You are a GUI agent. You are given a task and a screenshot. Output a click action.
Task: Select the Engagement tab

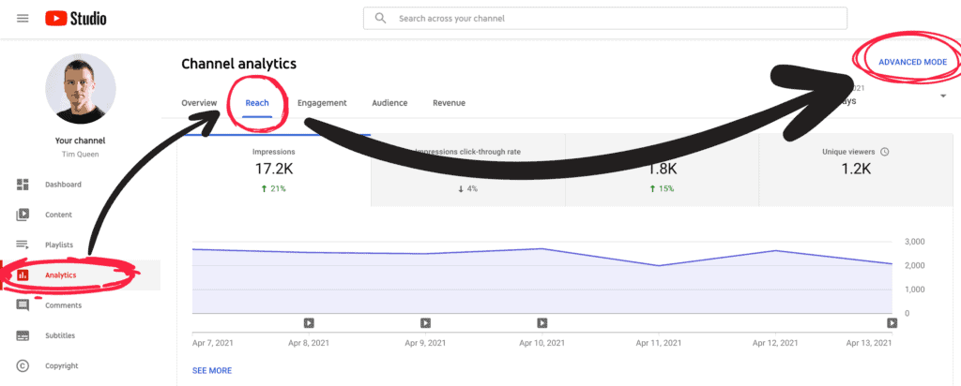pyautogui.click(x=322, y=103)
